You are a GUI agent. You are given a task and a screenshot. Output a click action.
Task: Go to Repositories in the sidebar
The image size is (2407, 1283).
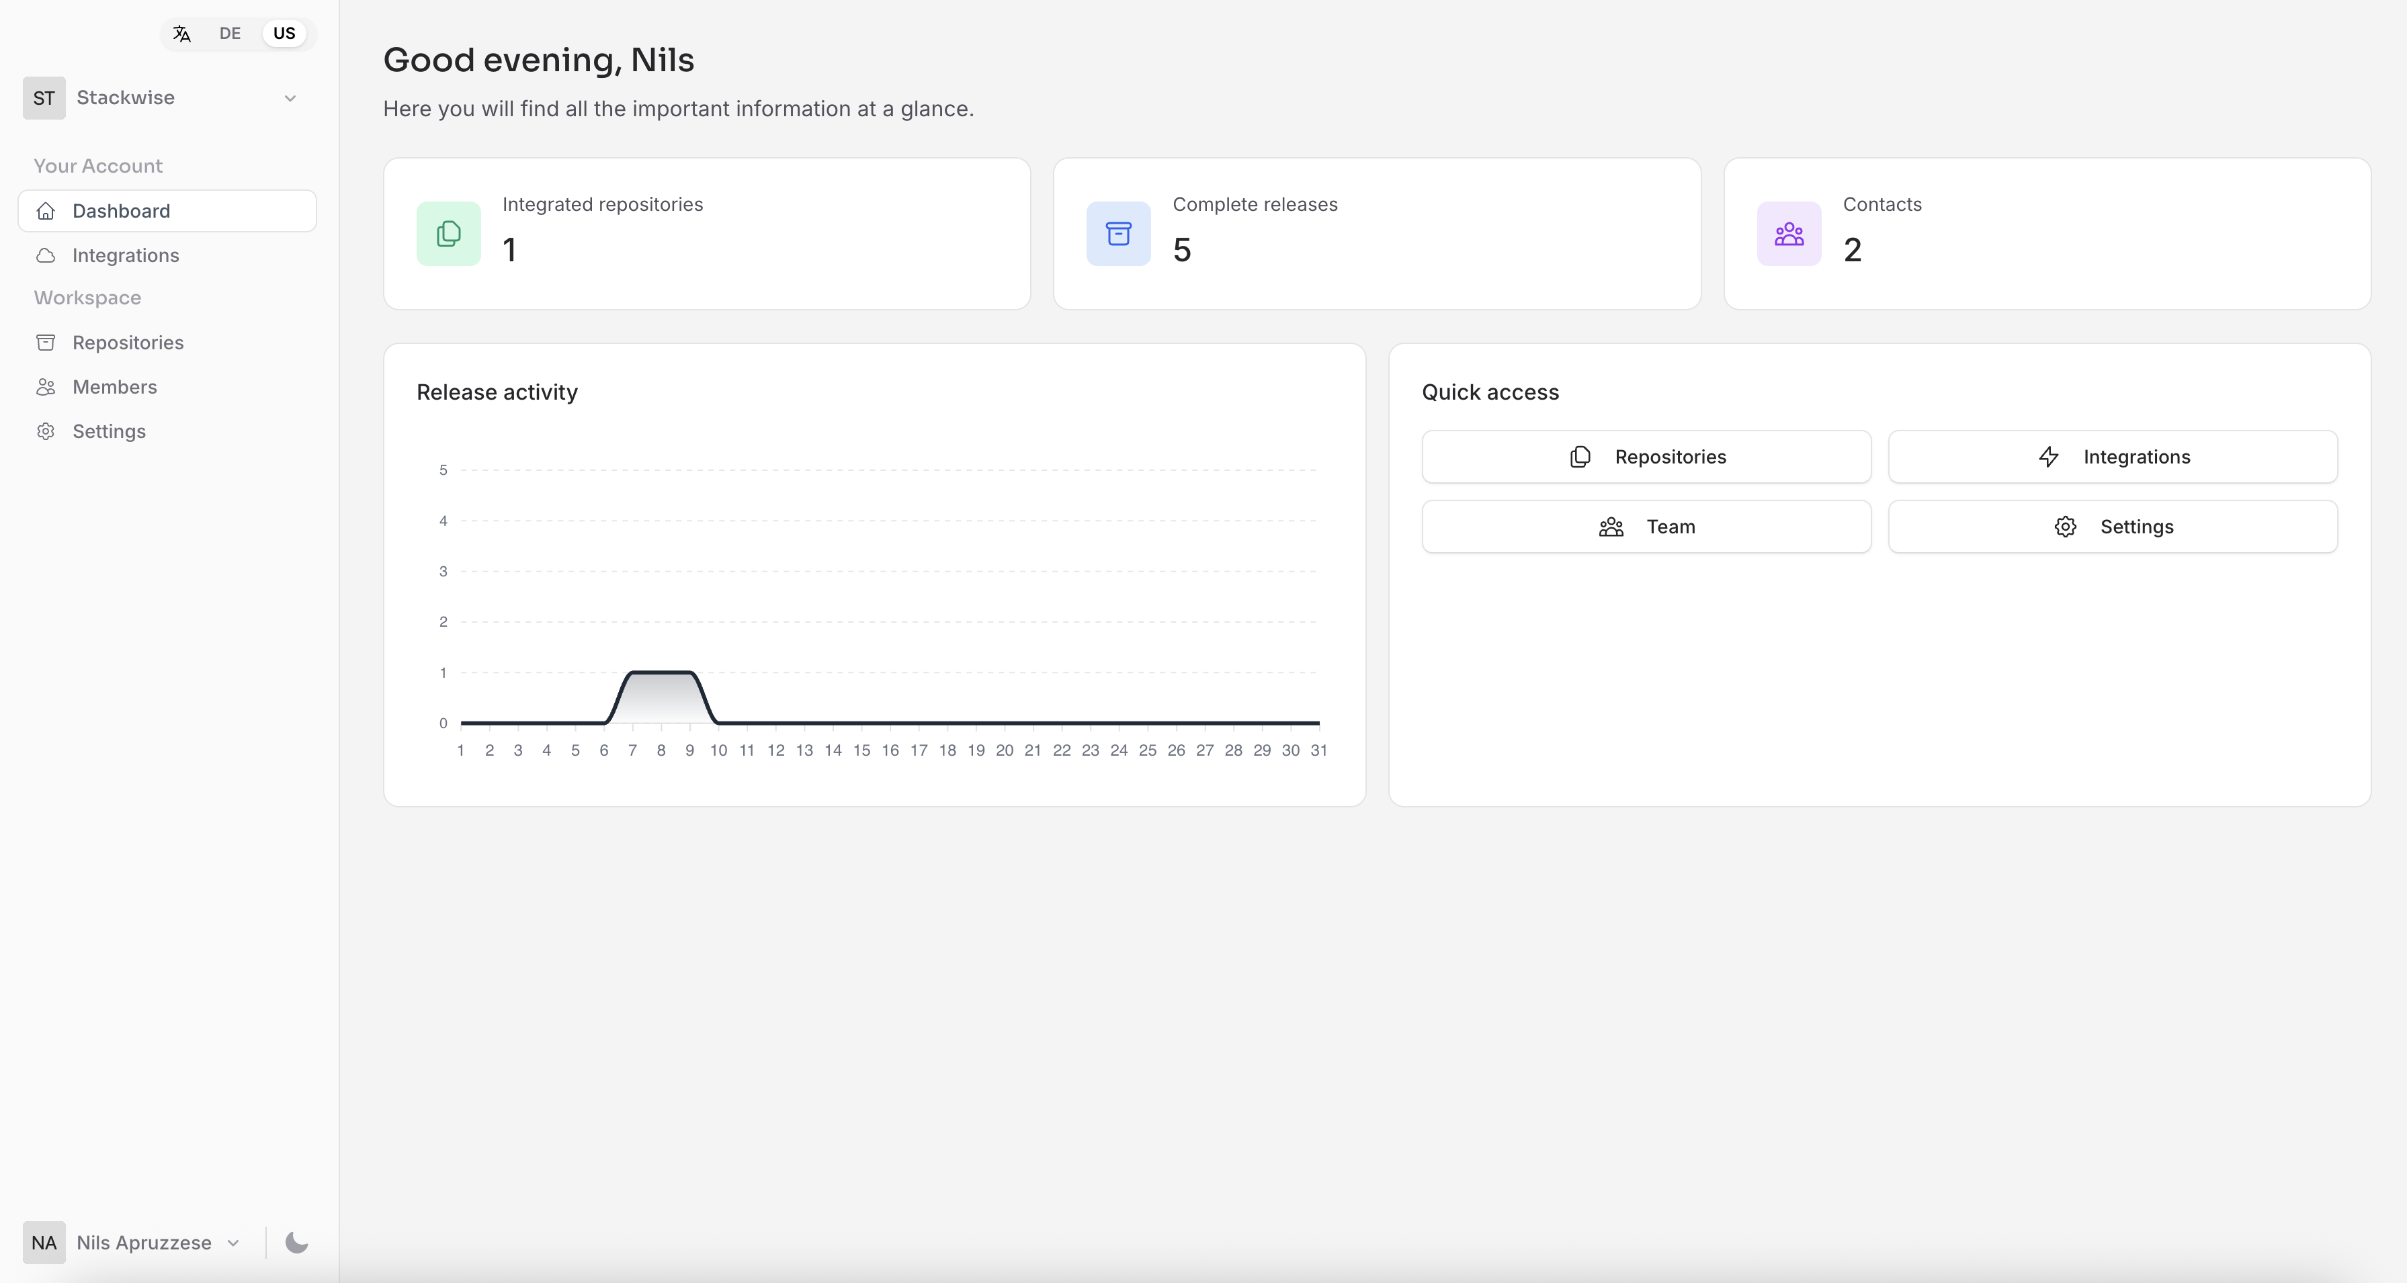[x=128, y=343]
